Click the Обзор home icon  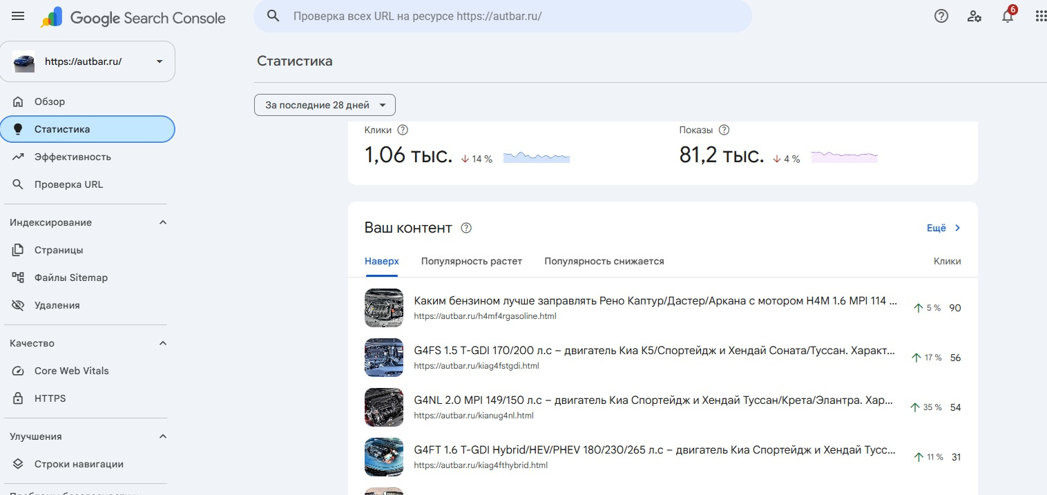tap(19, 101)
